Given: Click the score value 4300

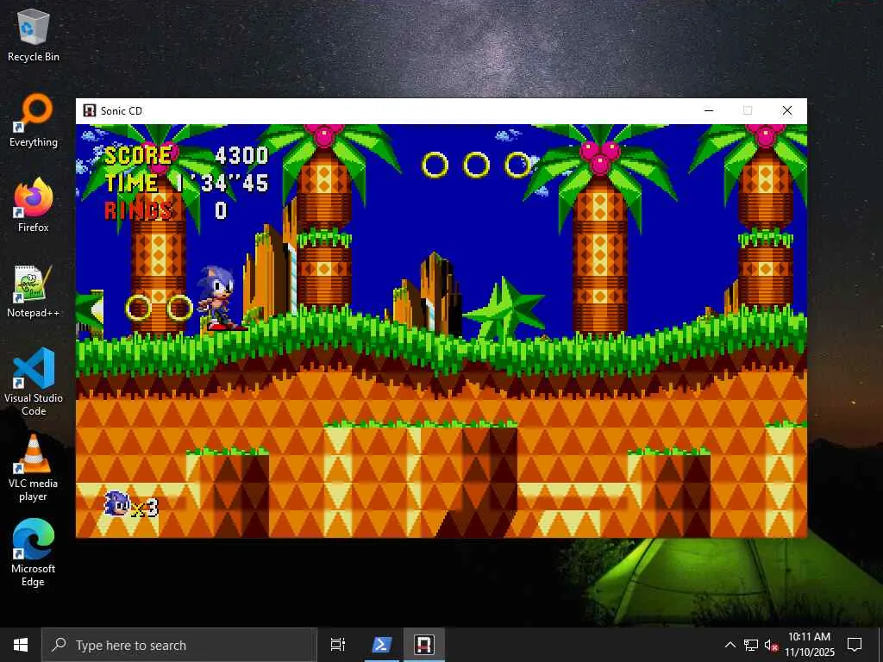Looking at the screenshot, I should tap(242, 155).
